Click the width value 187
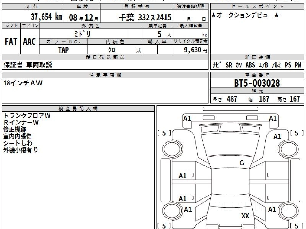 point(264,99)
